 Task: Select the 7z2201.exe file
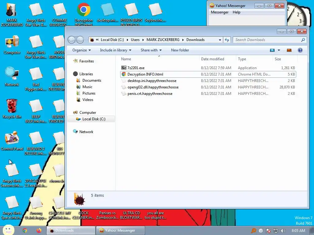(208, 68)
